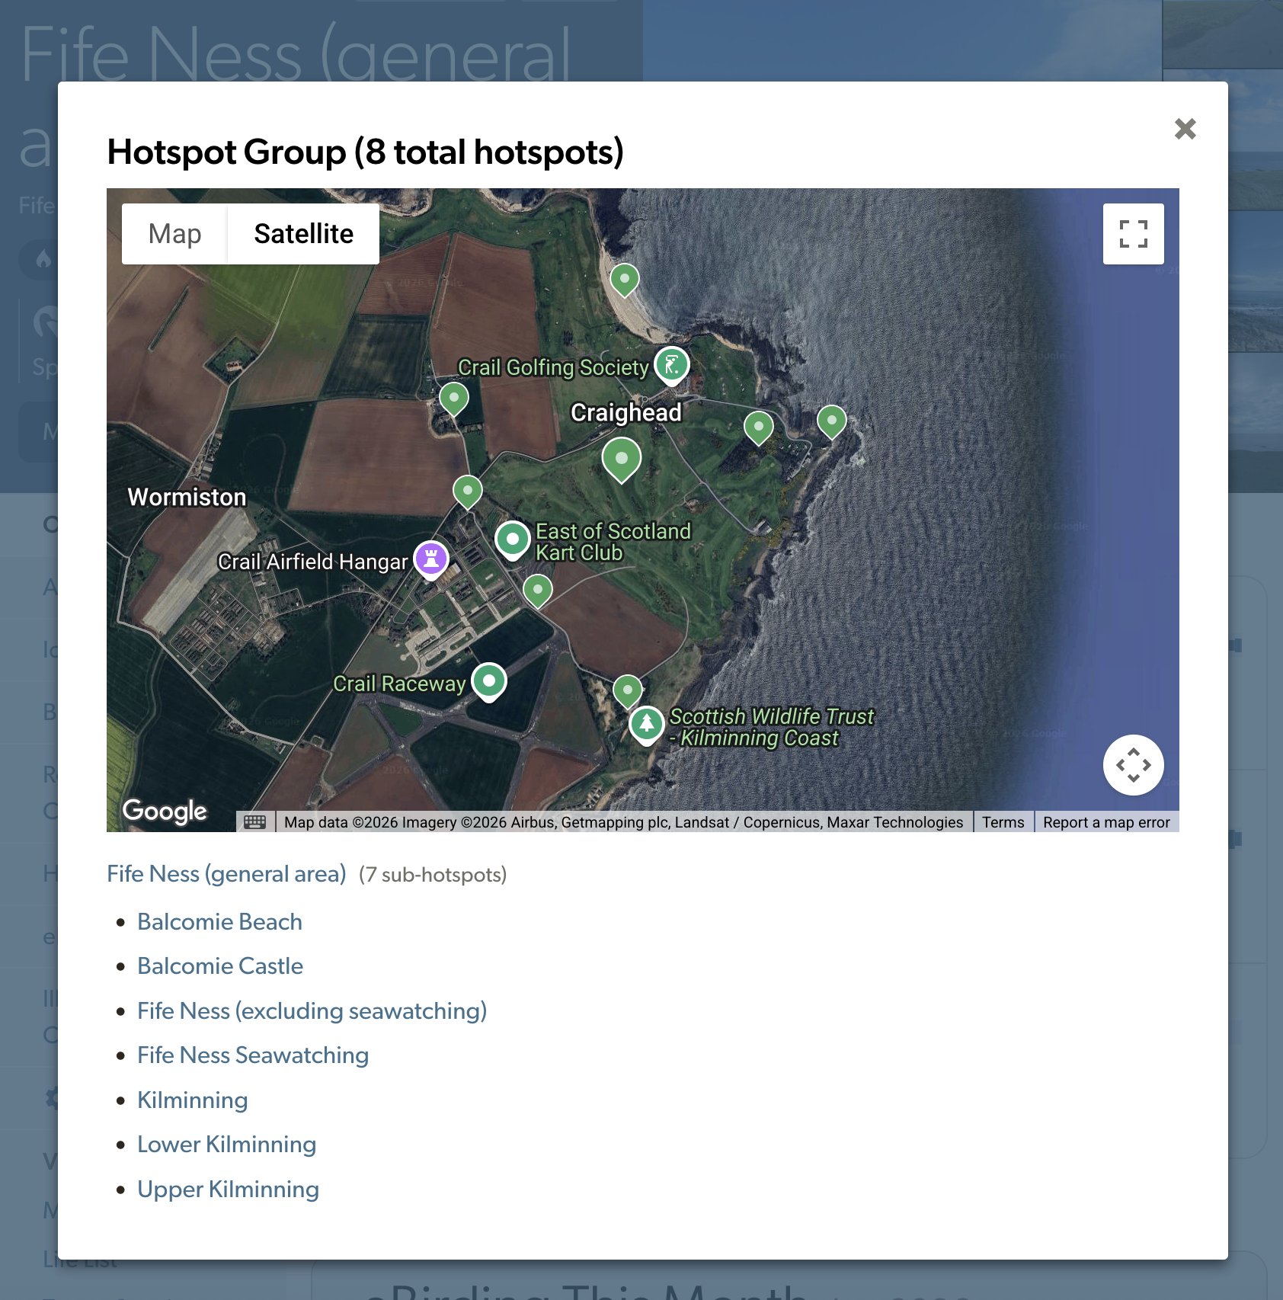Toggle fullscreen map view
Screen dimensions: 1283x1300
pyautogui.click(x=1133, y=234)
